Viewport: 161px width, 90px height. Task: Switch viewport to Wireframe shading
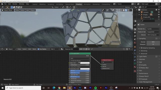point(121,10)
